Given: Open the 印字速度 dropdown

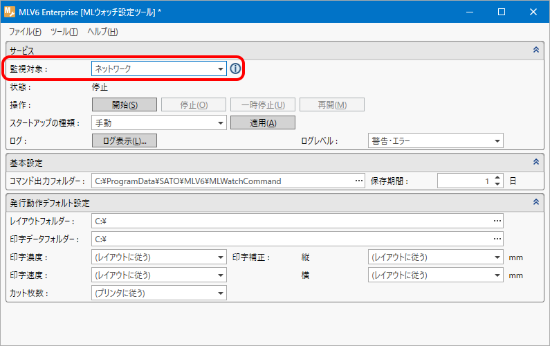Looking at the screenshot, I should (159, 275).
